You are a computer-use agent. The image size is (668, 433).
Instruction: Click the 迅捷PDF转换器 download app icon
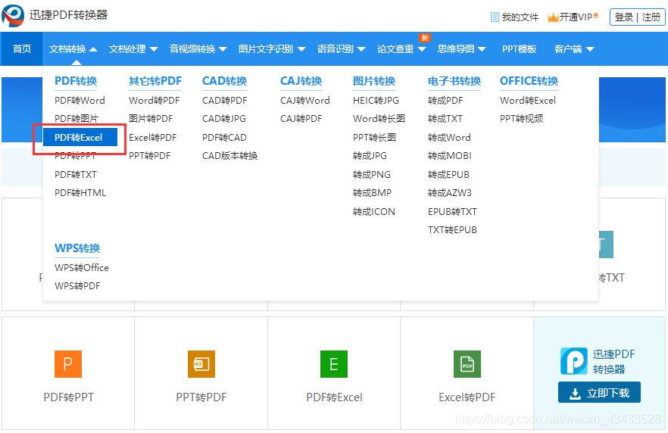coord(574,361)
